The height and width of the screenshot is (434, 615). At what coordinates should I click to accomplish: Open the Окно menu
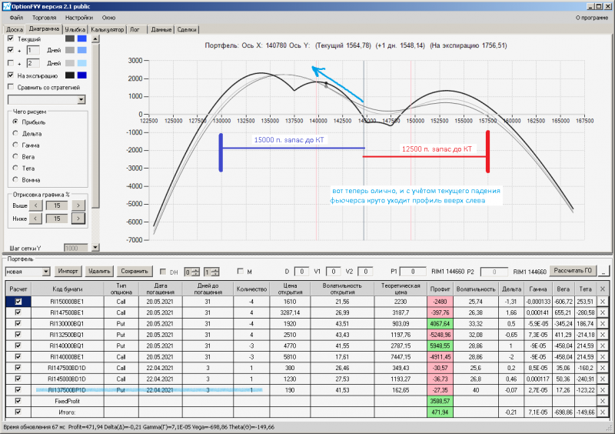(108, 18)
